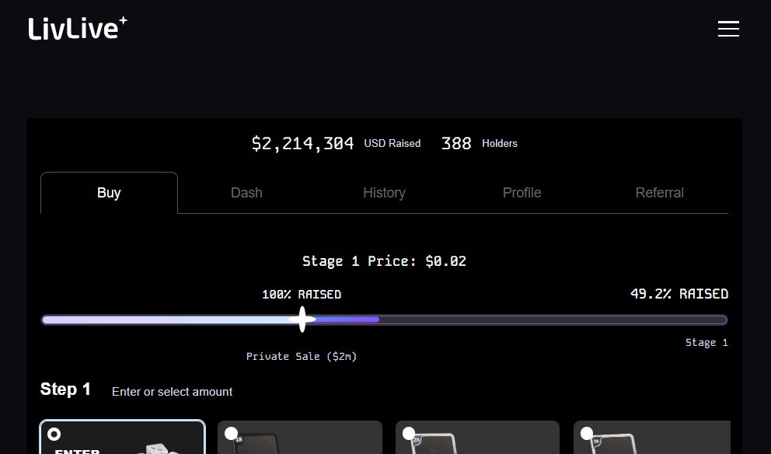Click the Stage 1 label below the bar
The width and height of the screenshot is (771, 454).
706,343
